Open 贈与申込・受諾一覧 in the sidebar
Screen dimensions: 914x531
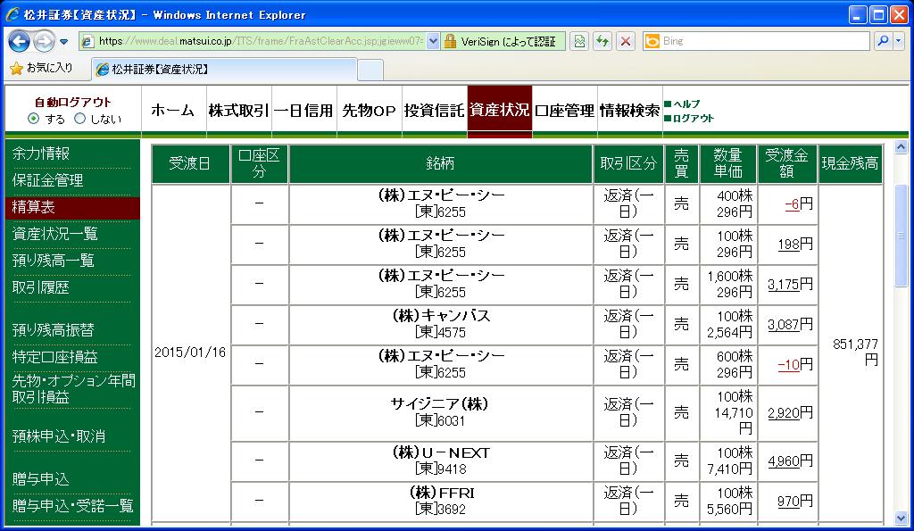point(73,505)
